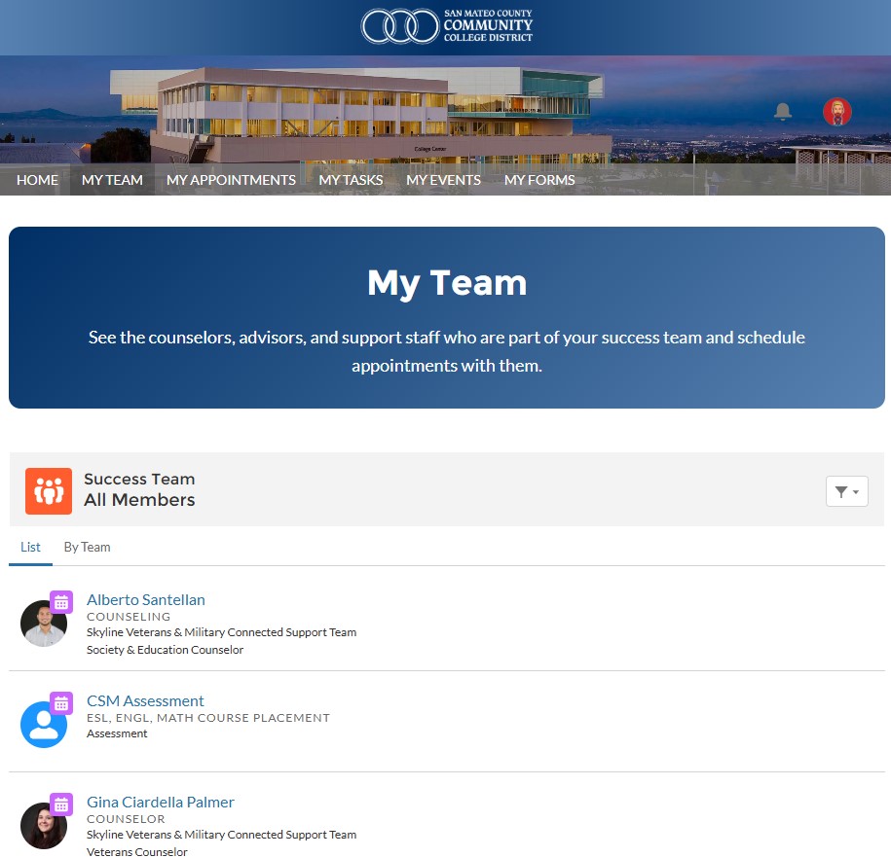Click the 'All Members' heading text
The width and height of the screenshot is (891, 858).
point(139,500)
